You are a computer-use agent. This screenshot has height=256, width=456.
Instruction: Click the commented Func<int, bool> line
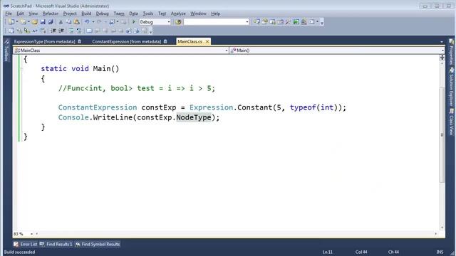point(136,88)
